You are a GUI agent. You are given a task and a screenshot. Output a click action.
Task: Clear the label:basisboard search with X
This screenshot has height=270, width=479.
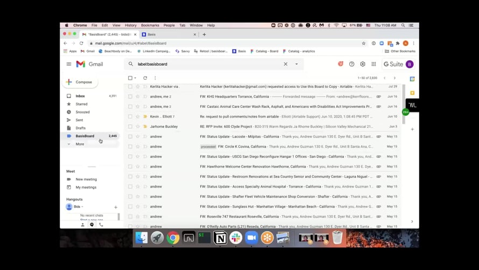tap(285, 64)
